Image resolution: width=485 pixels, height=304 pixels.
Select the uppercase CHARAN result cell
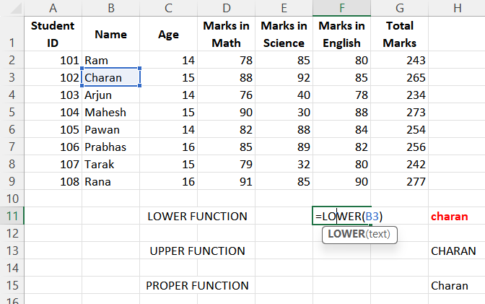(x=456, y=251)
